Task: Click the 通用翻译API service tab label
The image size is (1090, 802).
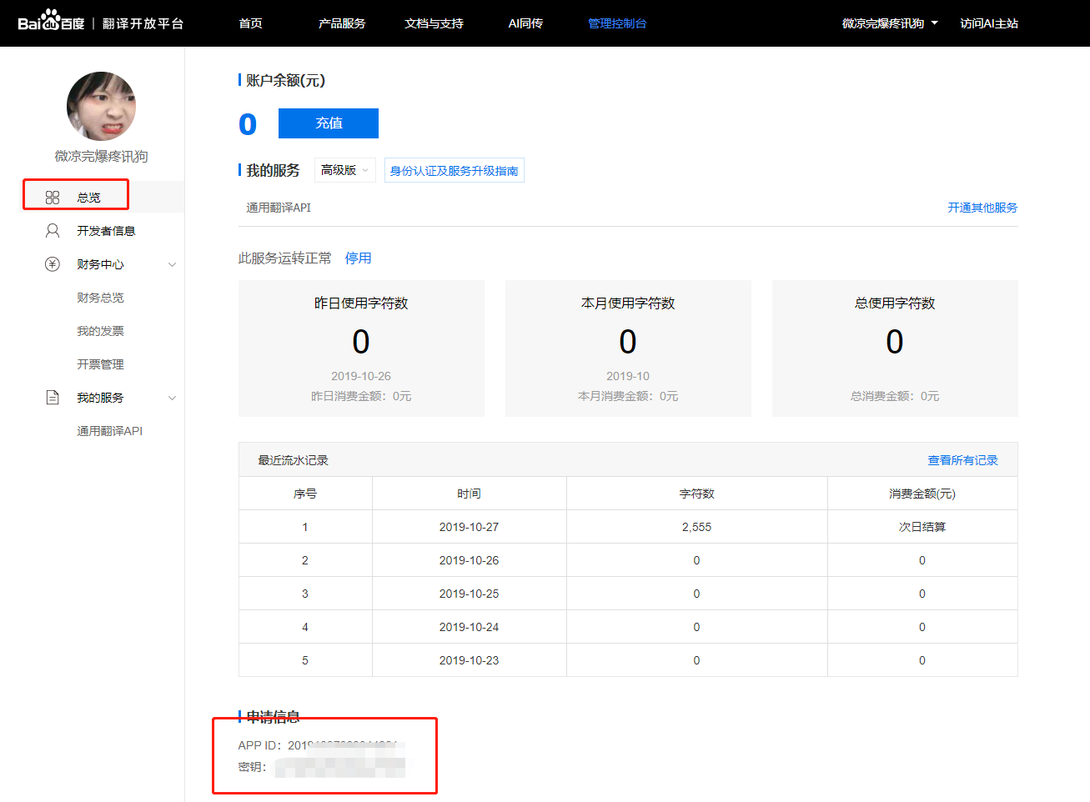Action: click(279, 208)
